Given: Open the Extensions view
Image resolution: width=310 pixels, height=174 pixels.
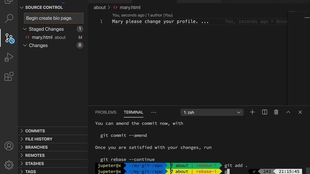Looking at the screenshot, I should coord(9,76).
